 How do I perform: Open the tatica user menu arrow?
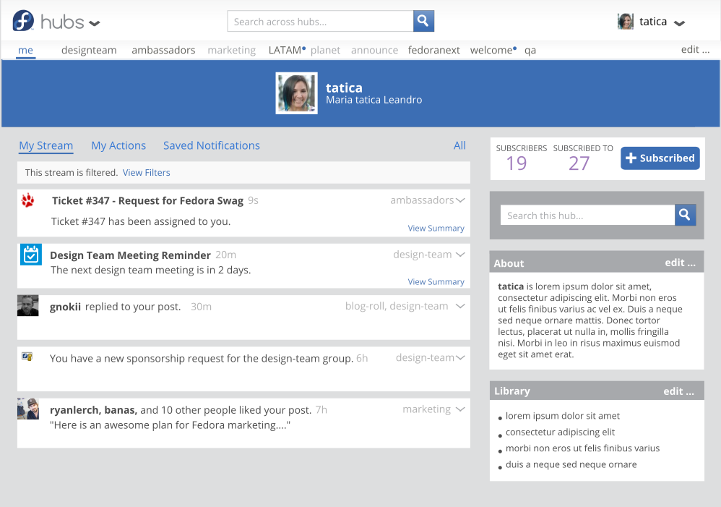tap(679, 23)
